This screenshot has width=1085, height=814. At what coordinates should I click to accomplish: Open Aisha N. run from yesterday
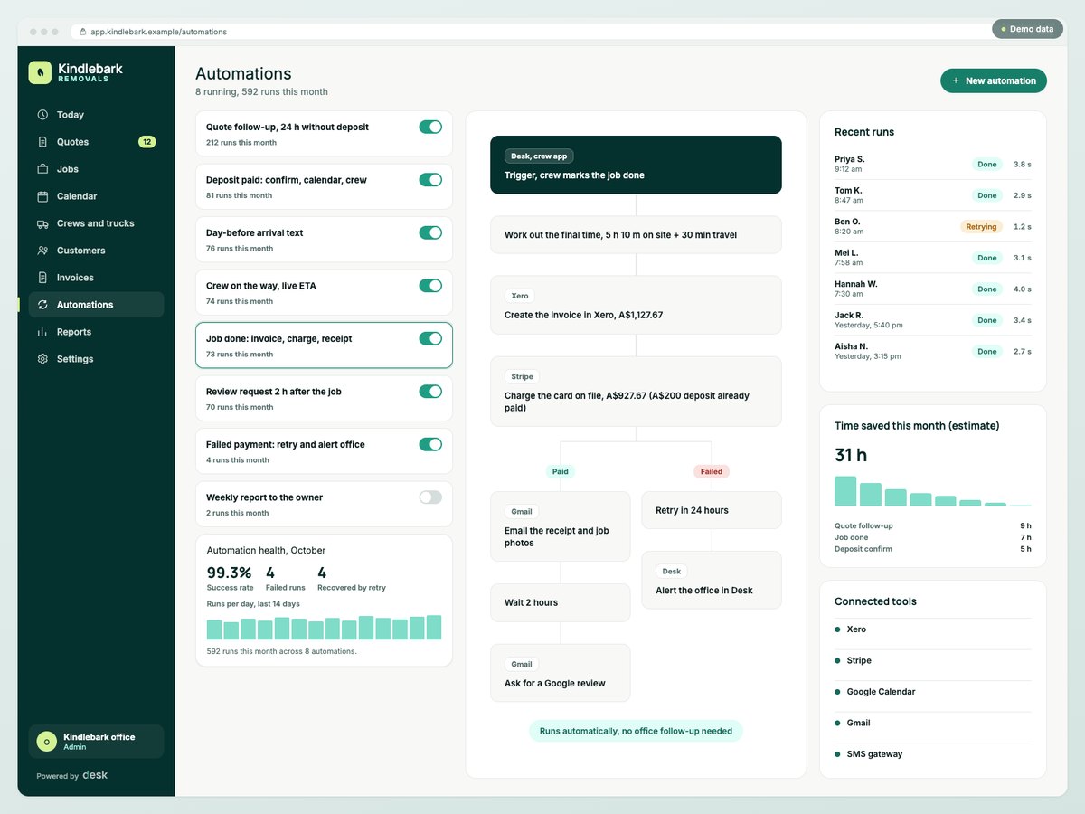coord(932,352)
